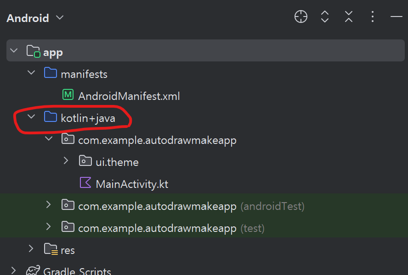Hide the project tool window
This screenshot has width=408, height=275.
pos(397,16)
